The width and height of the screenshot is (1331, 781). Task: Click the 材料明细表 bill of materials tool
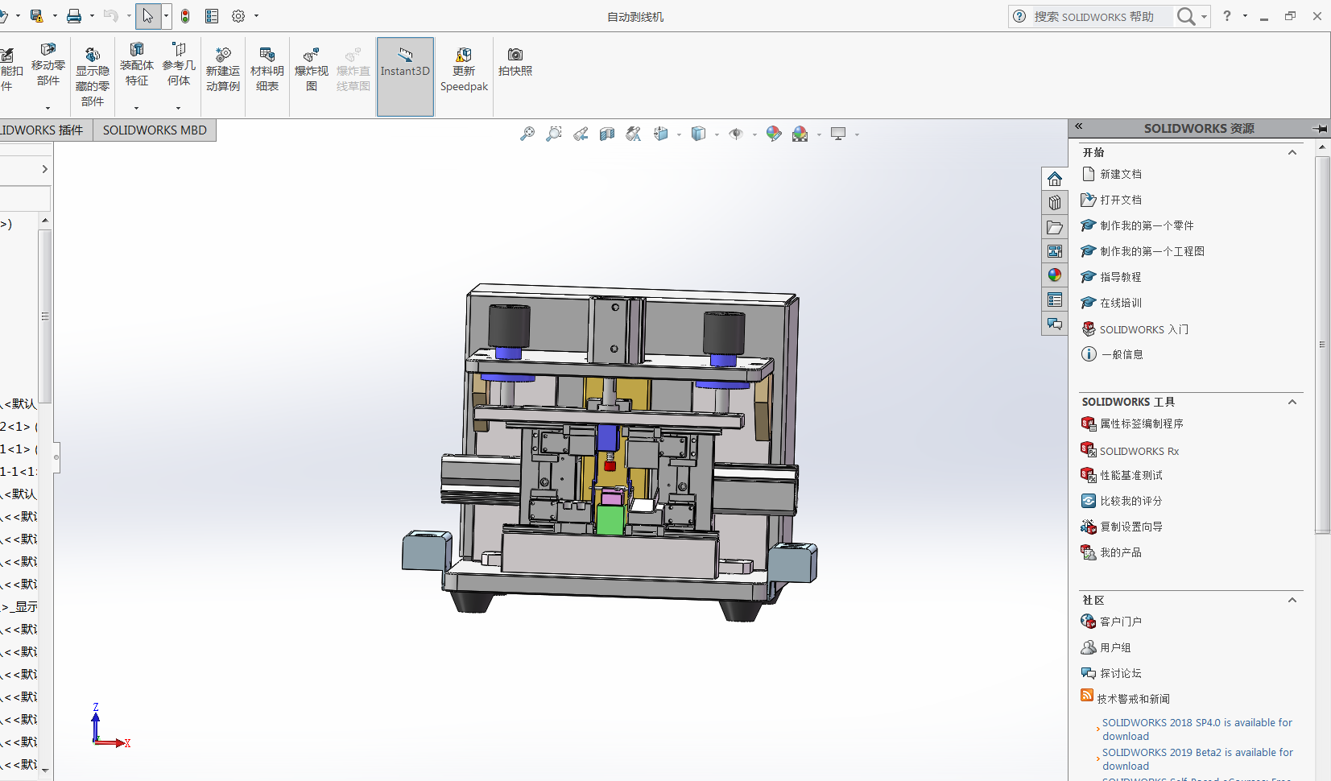[267, 70]
